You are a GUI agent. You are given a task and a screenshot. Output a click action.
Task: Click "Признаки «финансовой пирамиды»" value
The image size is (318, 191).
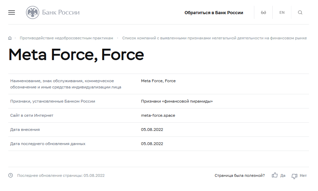coord(177,101)
